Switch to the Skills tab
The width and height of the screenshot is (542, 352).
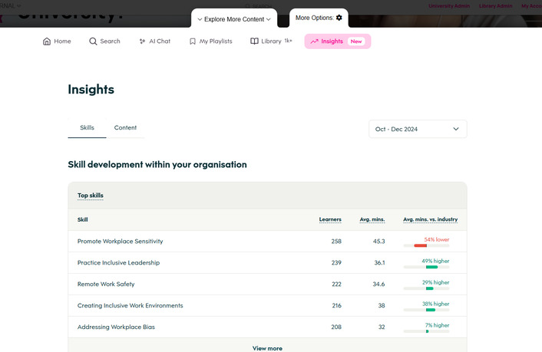click(87, 128)
